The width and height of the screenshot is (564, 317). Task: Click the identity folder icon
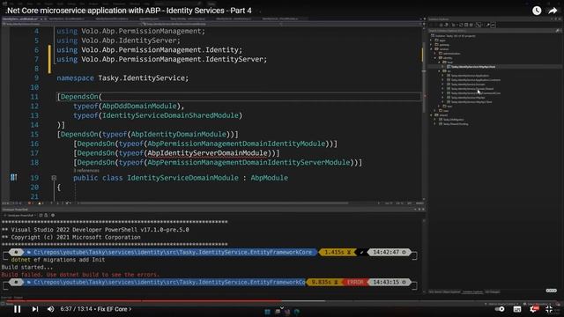click(441, 58)
